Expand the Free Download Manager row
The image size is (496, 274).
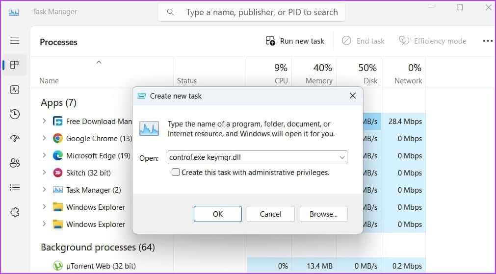pos(44,121)
